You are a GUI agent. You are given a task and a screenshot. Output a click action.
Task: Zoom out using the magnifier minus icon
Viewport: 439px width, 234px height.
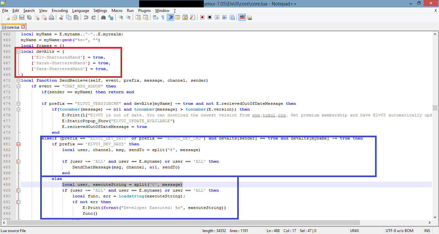(x=128, y=17)
